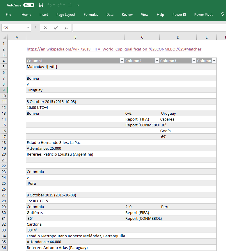The image size is (226, 251).
Task: Select row 1 header
Action: pyautogui.click(x=4, y=43)
